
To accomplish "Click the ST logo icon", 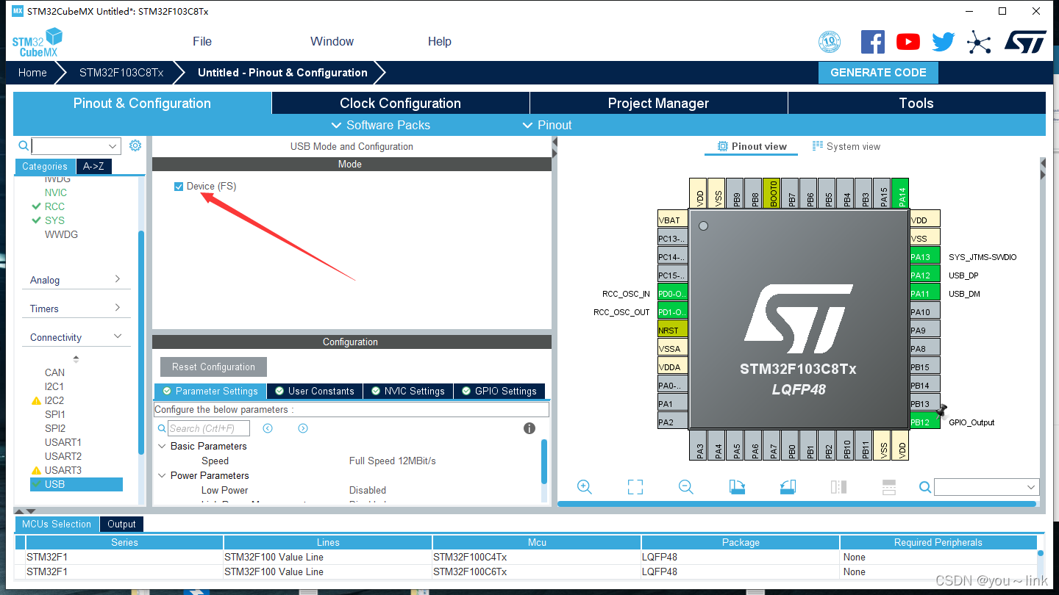I will pos(1025,42).
